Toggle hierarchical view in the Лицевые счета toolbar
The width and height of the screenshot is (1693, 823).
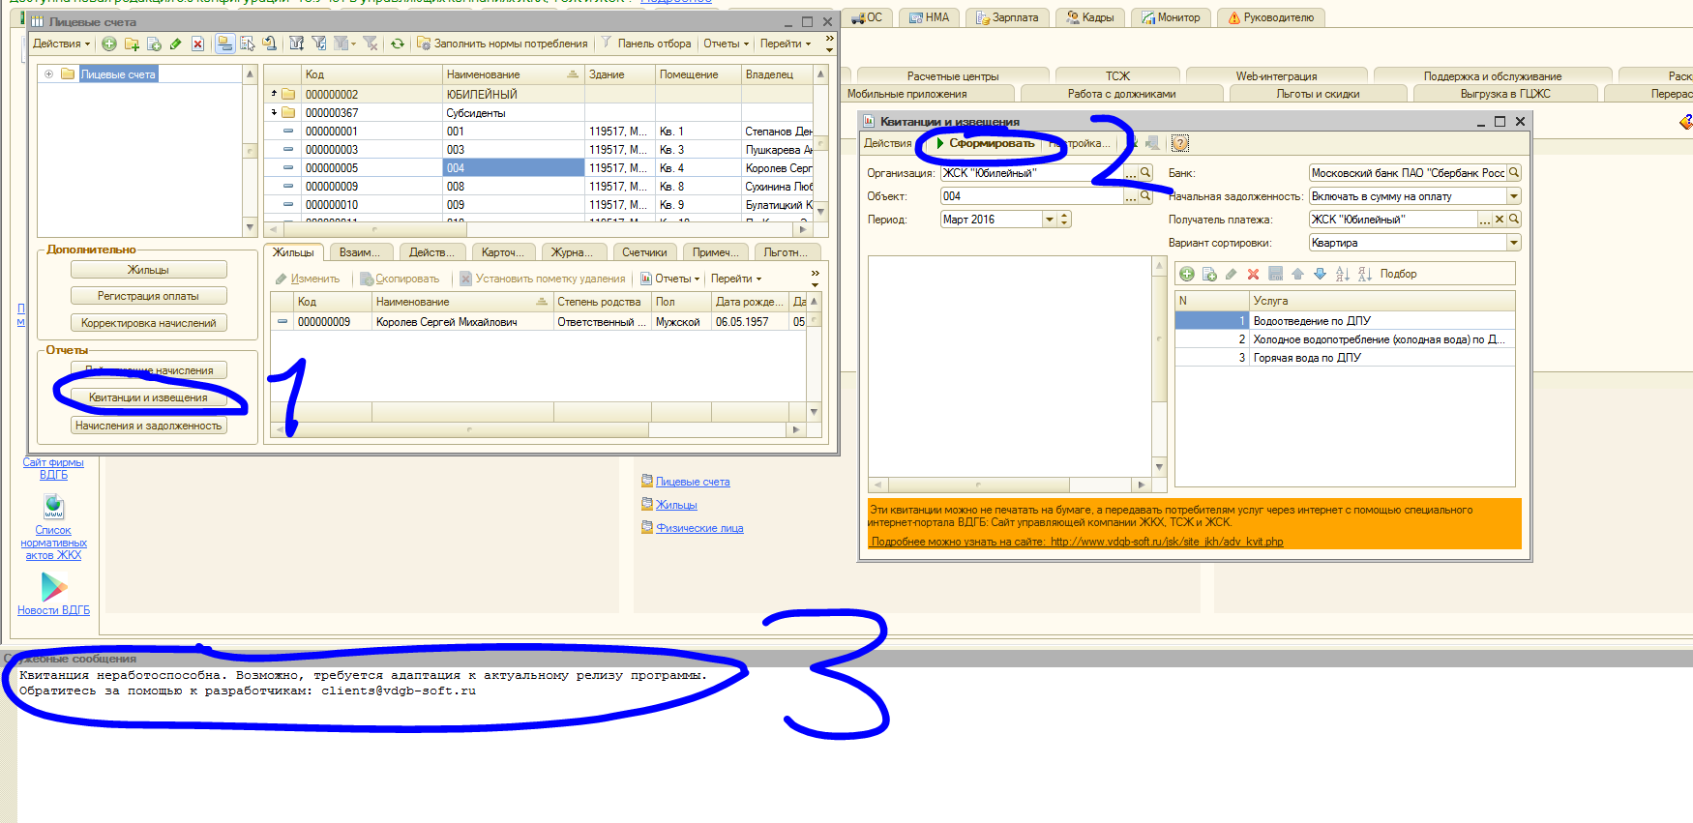point(224,44)
